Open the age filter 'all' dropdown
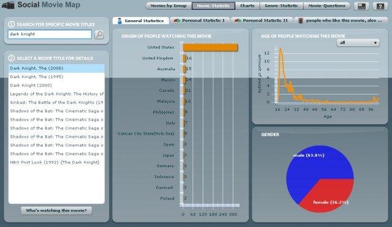 [358, 43]
